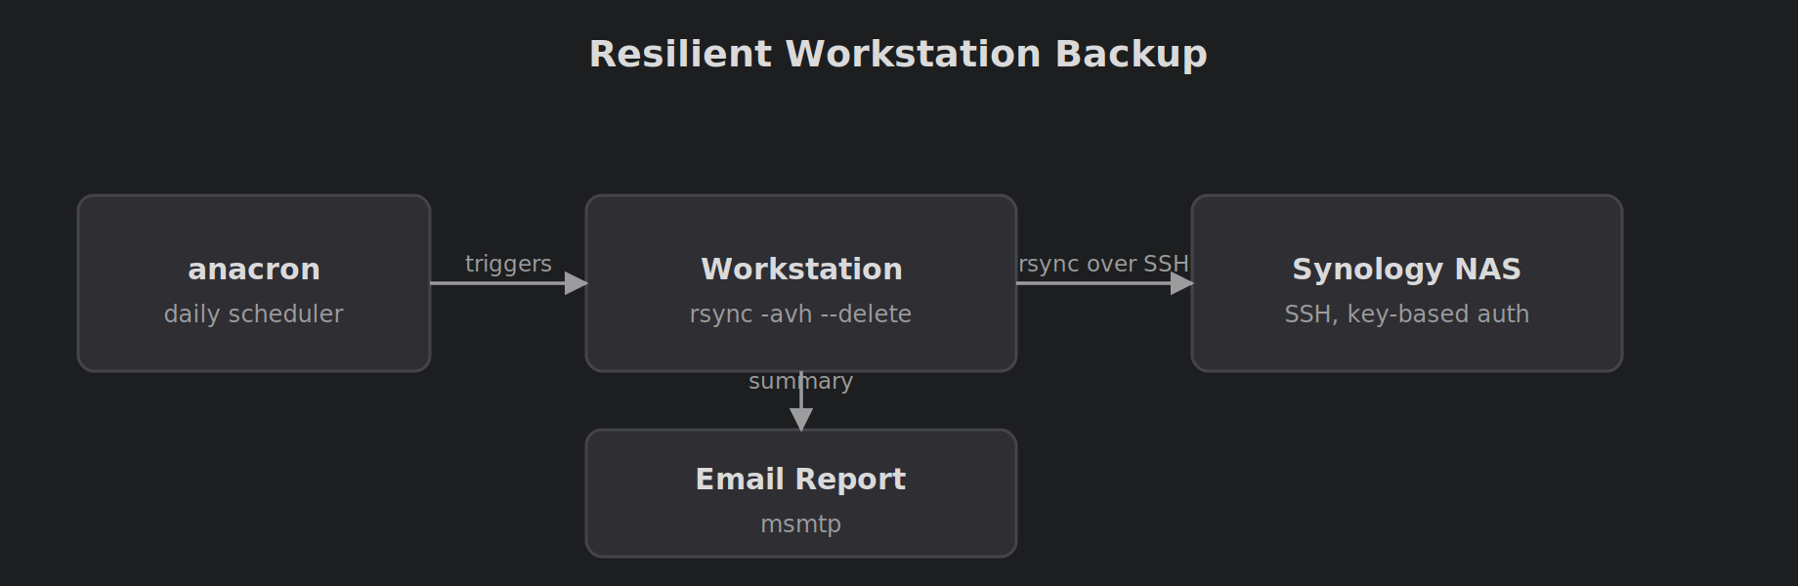Image resolution: width=1798 pixels, height=586 pixels.
Task: Click the 'summary' edge label
Action: [x=800, y=381]
